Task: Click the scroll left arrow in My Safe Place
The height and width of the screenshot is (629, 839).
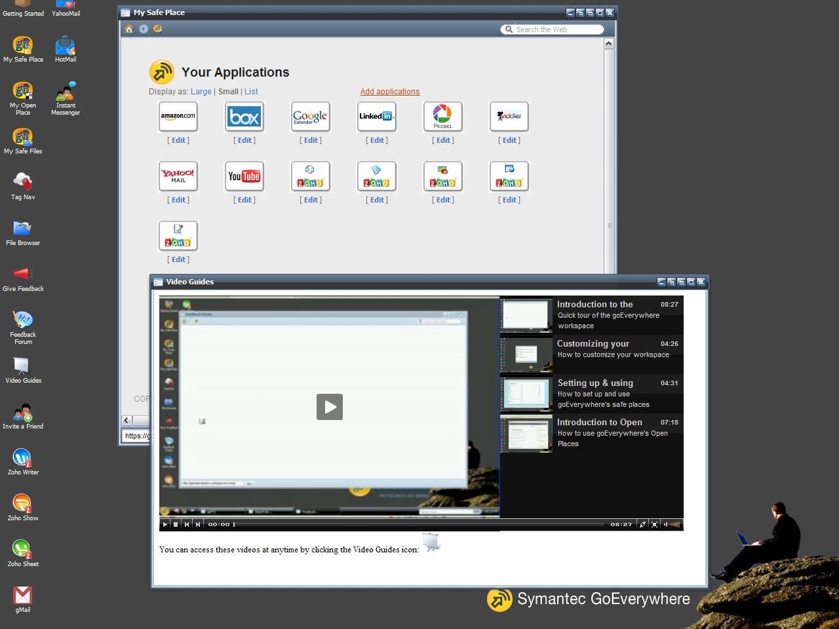Action: tap(127, 421)
